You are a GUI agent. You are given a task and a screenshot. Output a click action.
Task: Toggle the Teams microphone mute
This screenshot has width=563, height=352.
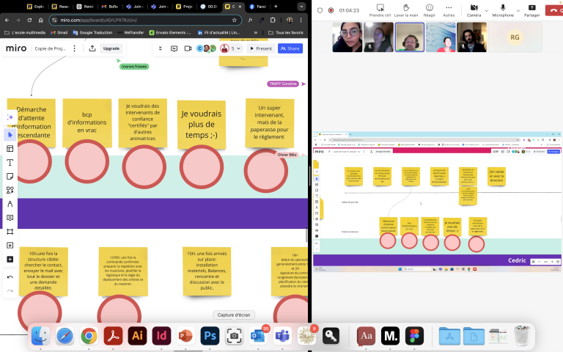point(502,10)
